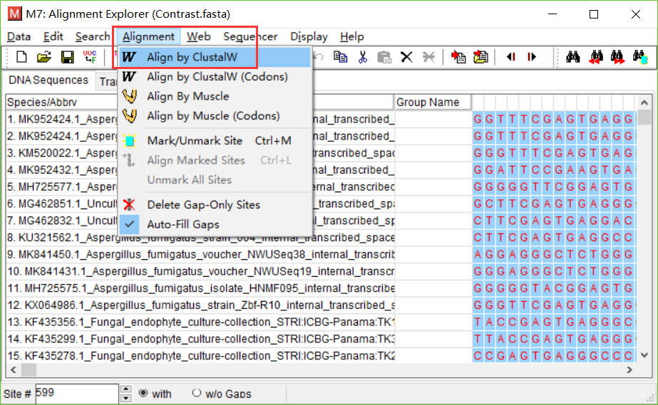The height and width of the screenshot is (405, 658).
Task: Select row 12 KX064986.1 sequence
Action: pyautogui.click(x=200, y=305)
